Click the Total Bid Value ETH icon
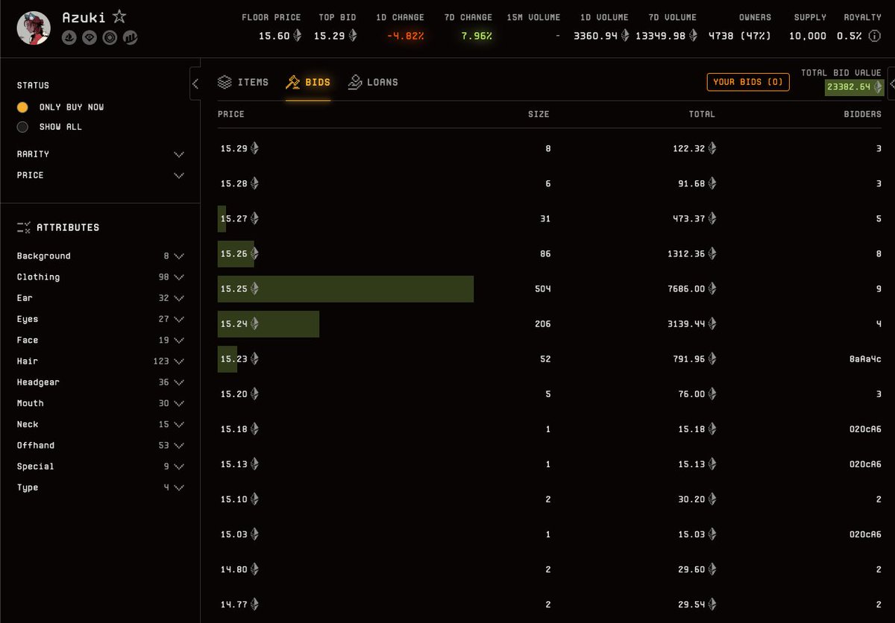 [x=878, y=86]
